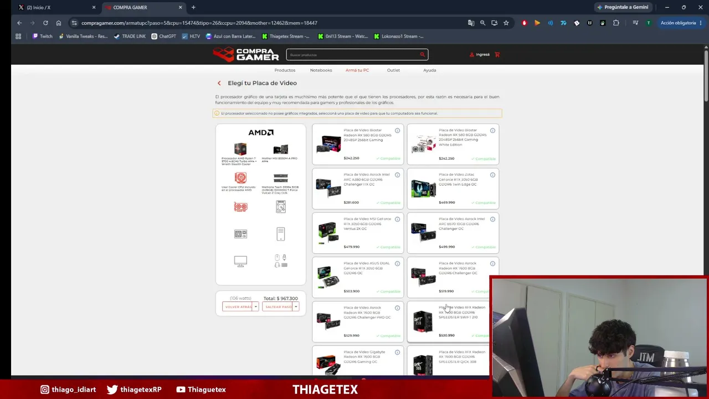Reload the page with the browser refresh icon
Viewport: 709px width, 399px height.
tap(45, 23)
